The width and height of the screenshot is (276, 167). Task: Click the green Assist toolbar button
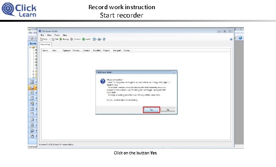tap(86, 39)
